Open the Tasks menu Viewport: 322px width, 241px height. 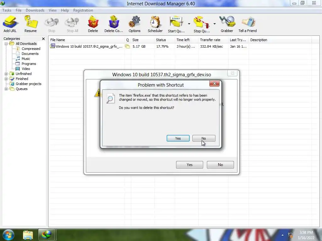click(7, 10)
